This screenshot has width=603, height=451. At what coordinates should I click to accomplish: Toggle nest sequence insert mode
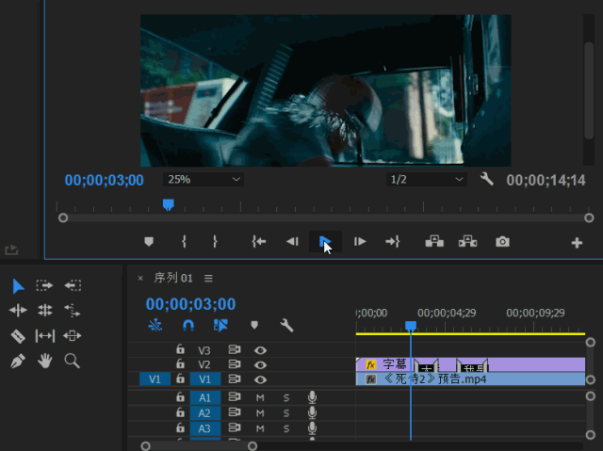[x=155, y=326]
